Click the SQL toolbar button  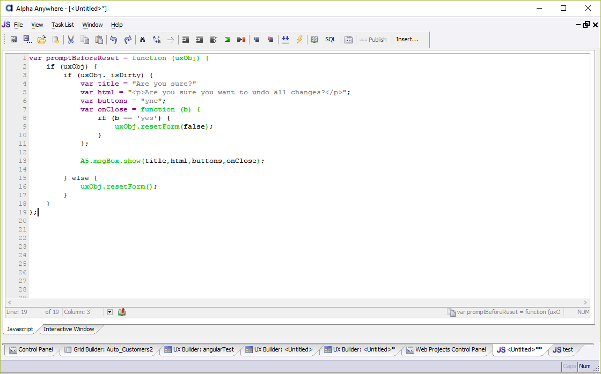330,40
